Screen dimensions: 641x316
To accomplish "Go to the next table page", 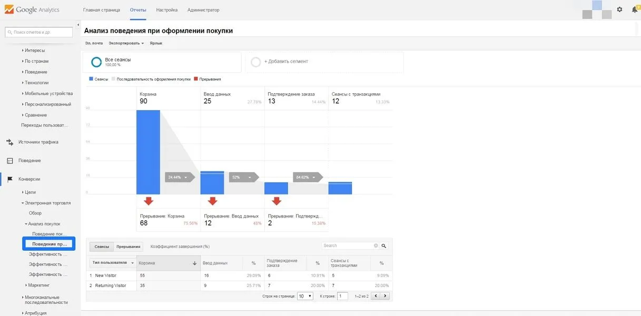I will tap(385, 296).
